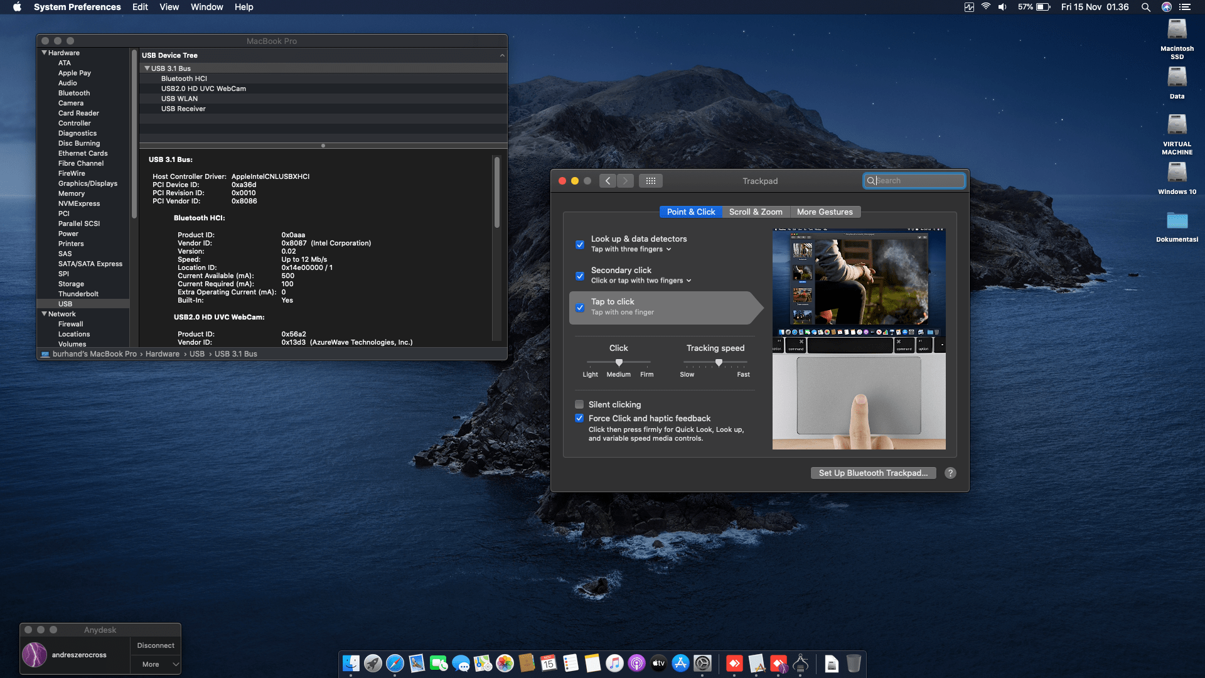
Task: Open the Trash in the Dock
Action: pos(854,663)
